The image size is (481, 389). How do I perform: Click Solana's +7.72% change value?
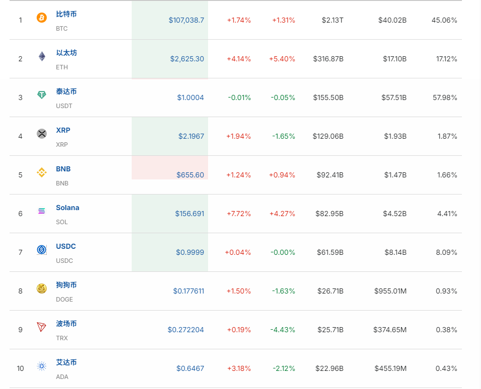(x=239, y=214)
